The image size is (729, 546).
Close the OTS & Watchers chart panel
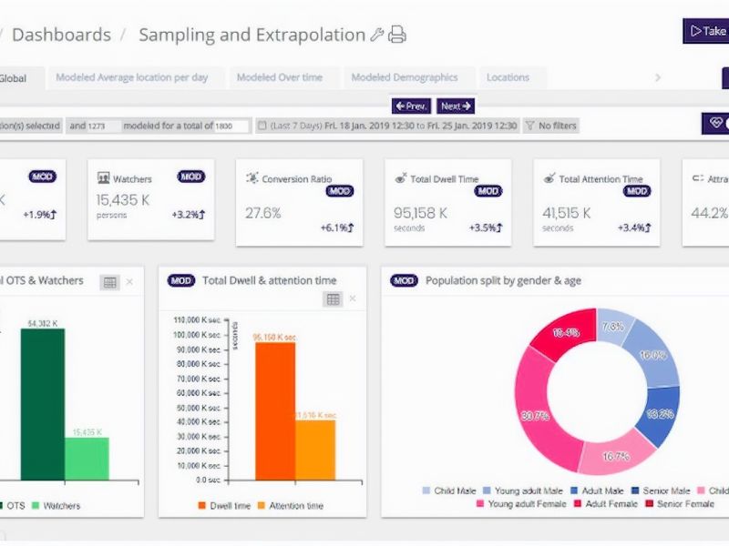(129, 282)
